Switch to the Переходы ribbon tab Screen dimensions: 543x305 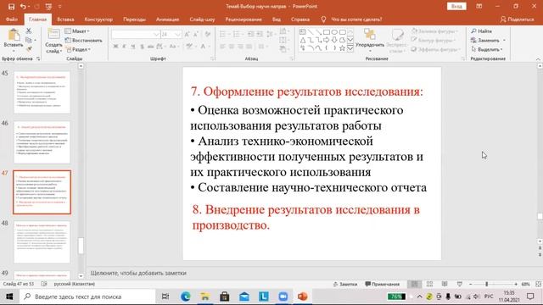coord(134,19)
